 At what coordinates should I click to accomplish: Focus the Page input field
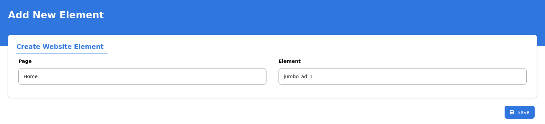(x=142, y=76)
